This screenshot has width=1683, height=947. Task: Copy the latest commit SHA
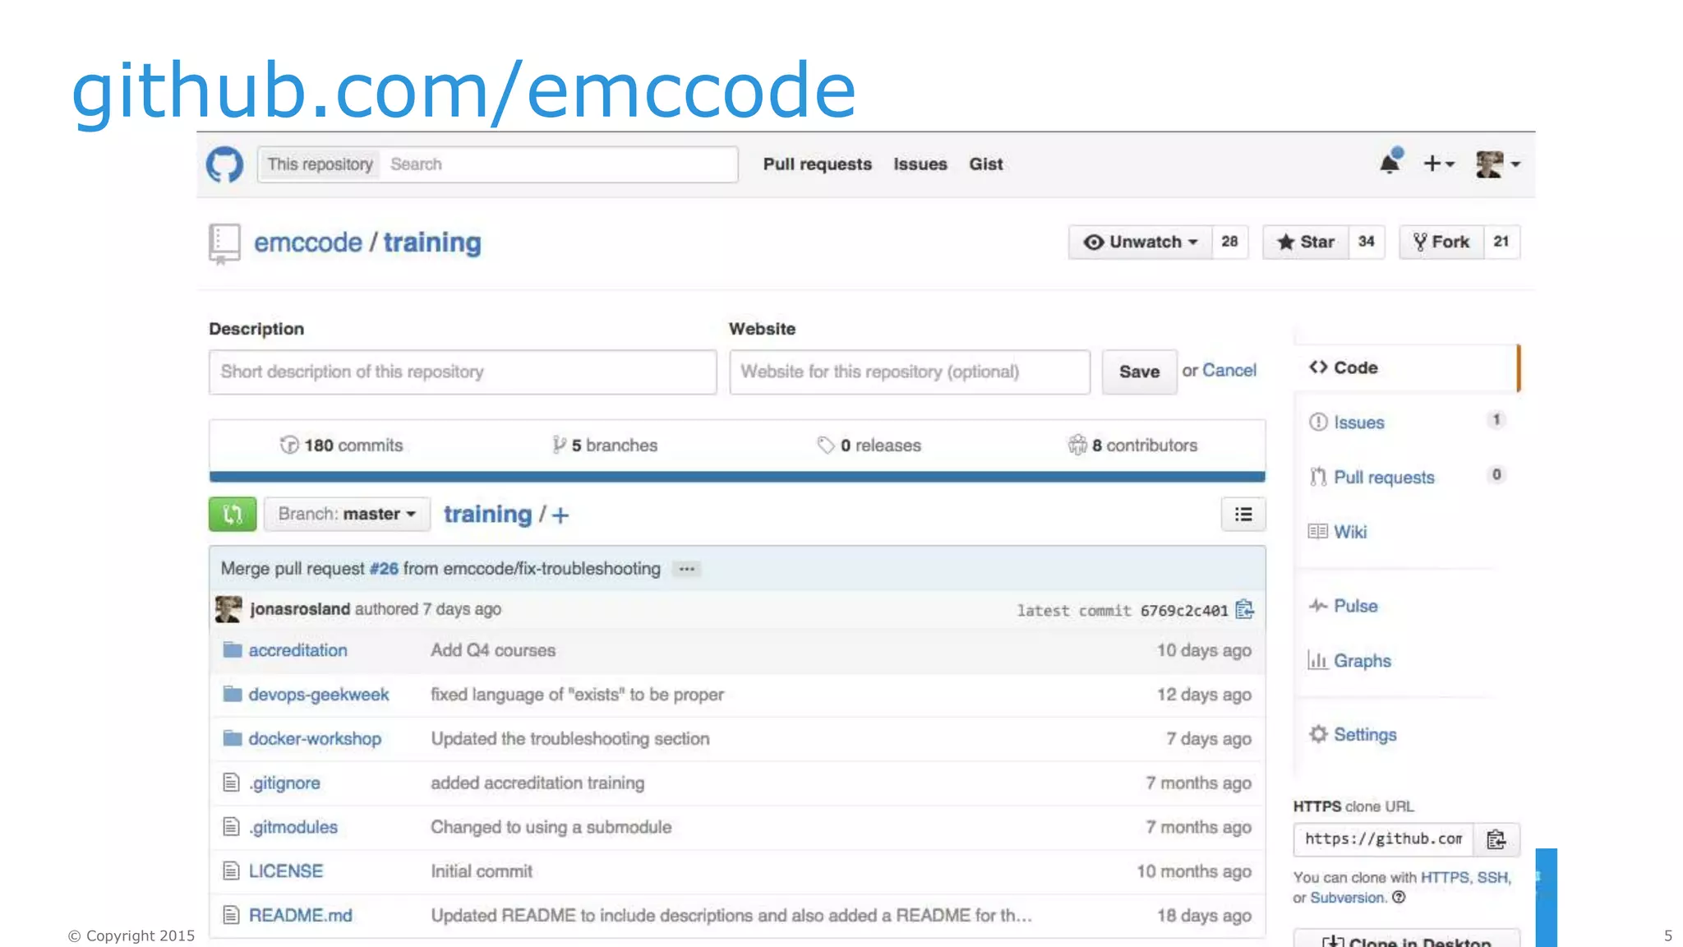tap(1245, 609)
